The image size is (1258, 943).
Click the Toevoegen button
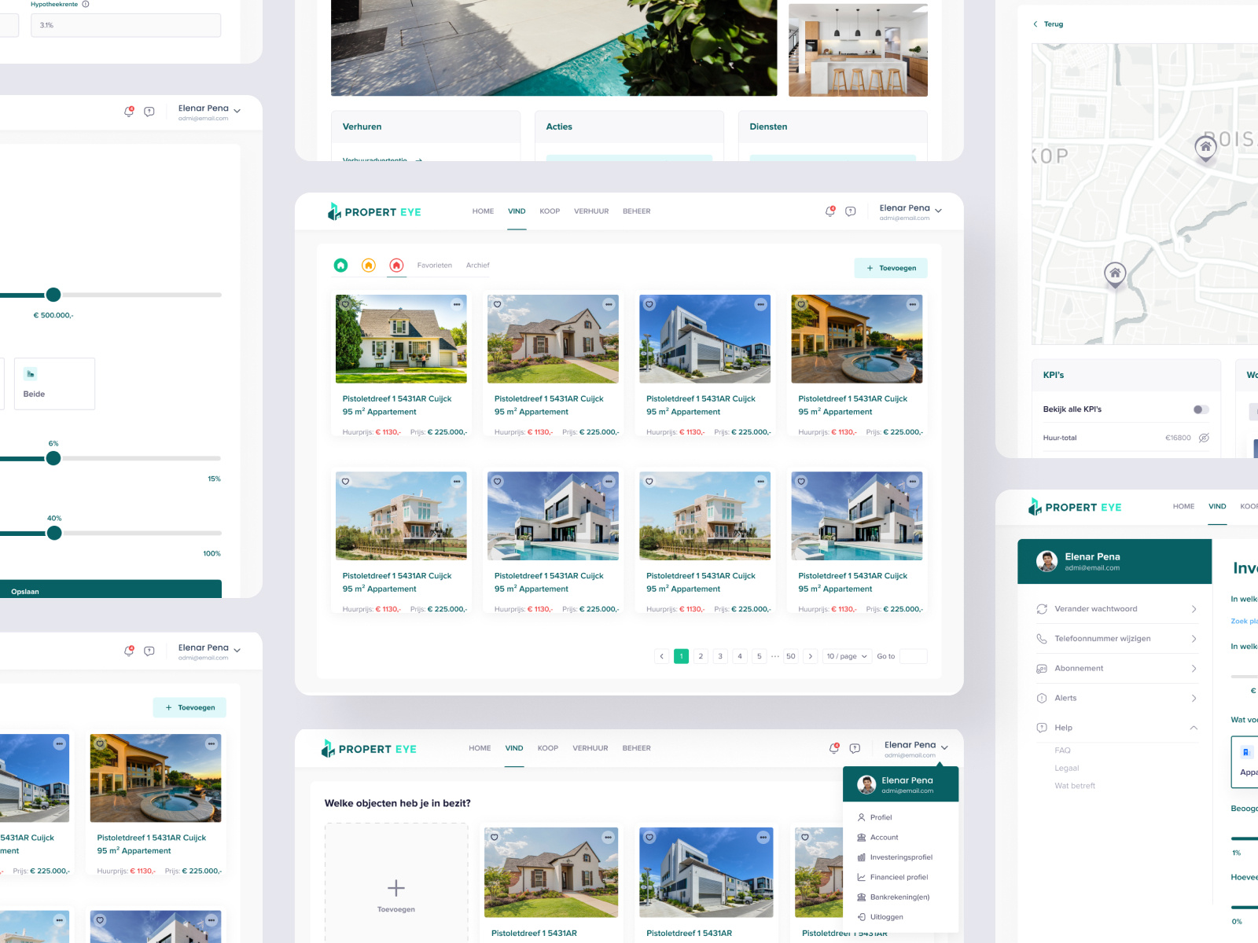[x=891, y=268]
